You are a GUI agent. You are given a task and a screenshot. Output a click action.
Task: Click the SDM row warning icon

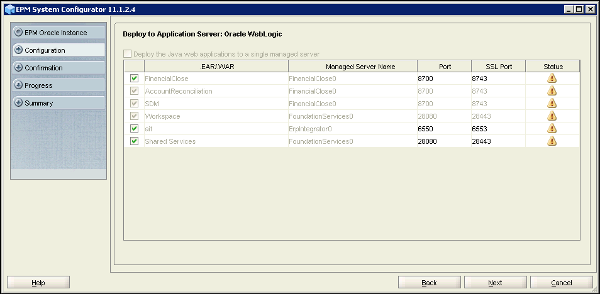[x=552, y=104]
